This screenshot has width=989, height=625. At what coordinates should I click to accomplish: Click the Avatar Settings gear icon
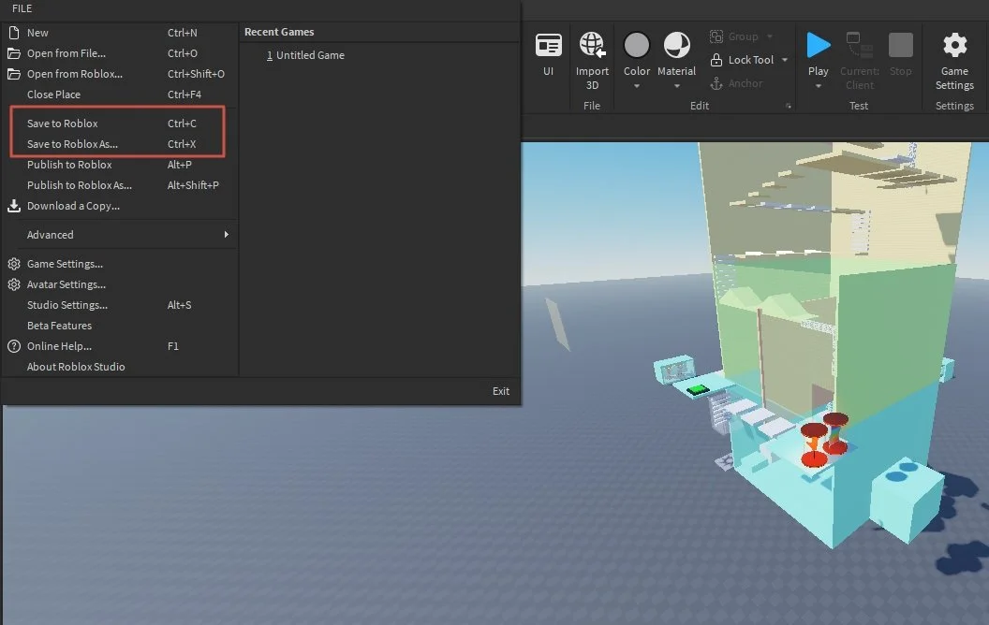click(14, 284)
